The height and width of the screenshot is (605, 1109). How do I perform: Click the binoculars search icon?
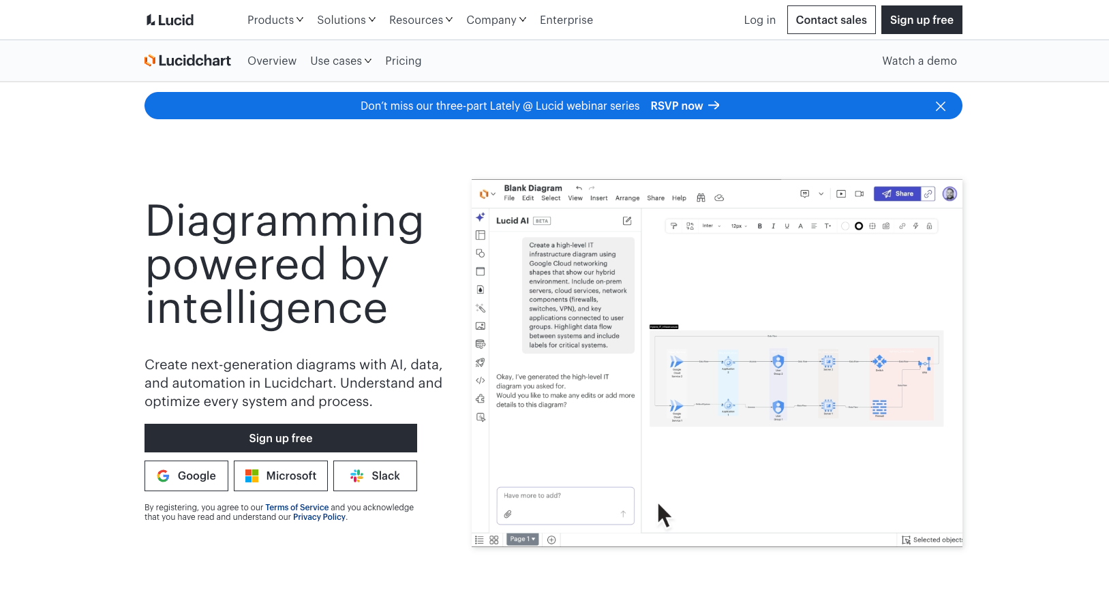click(x=701, y=198)
